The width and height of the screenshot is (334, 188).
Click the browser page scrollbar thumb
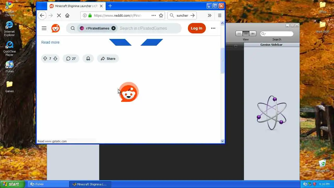tap(222, 61)
